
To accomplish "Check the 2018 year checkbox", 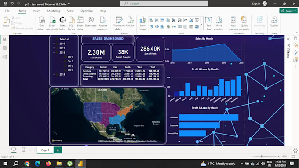I will 57,53.
